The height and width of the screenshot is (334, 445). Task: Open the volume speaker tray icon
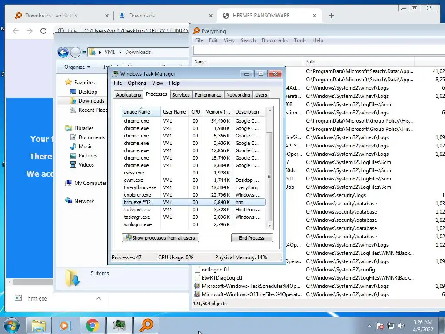point(401,326)
